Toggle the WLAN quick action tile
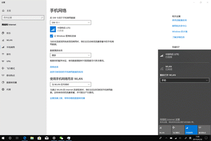The height and width of the screenshot is (141, 211). pyautogui.click(x=165, y=130)
